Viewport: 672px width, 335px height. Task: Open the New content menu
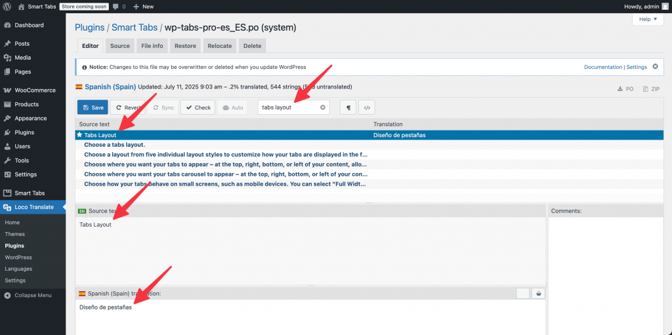(144, 7)
